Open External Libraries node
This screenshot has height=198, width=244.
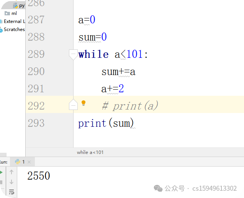(13, 21)
